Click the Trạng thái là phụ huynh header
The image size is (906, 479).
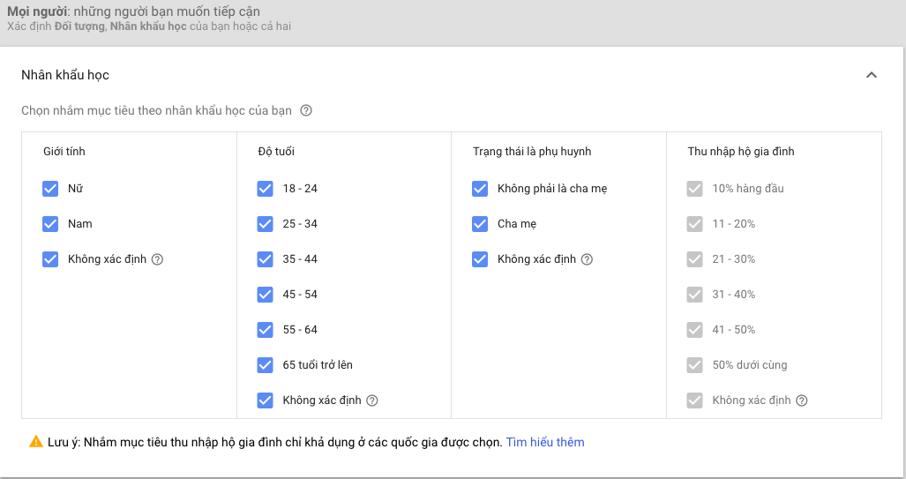pyautogui.click(x=532, y=152)
